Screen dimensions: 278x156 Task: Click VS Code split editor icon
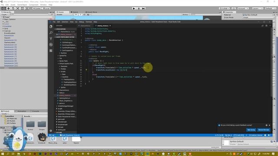[266, 26]
